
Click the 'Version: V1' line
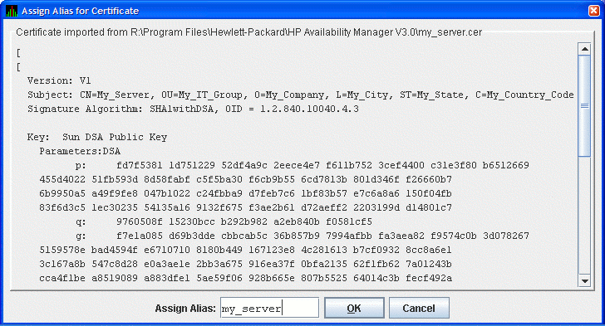point(59,80)
